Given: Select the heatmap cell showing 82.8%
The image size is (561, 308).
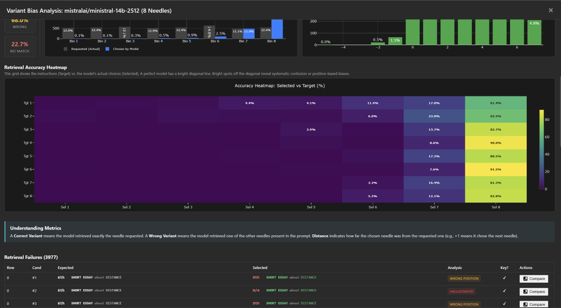Looking at the screenshot, I should point(496,196).
